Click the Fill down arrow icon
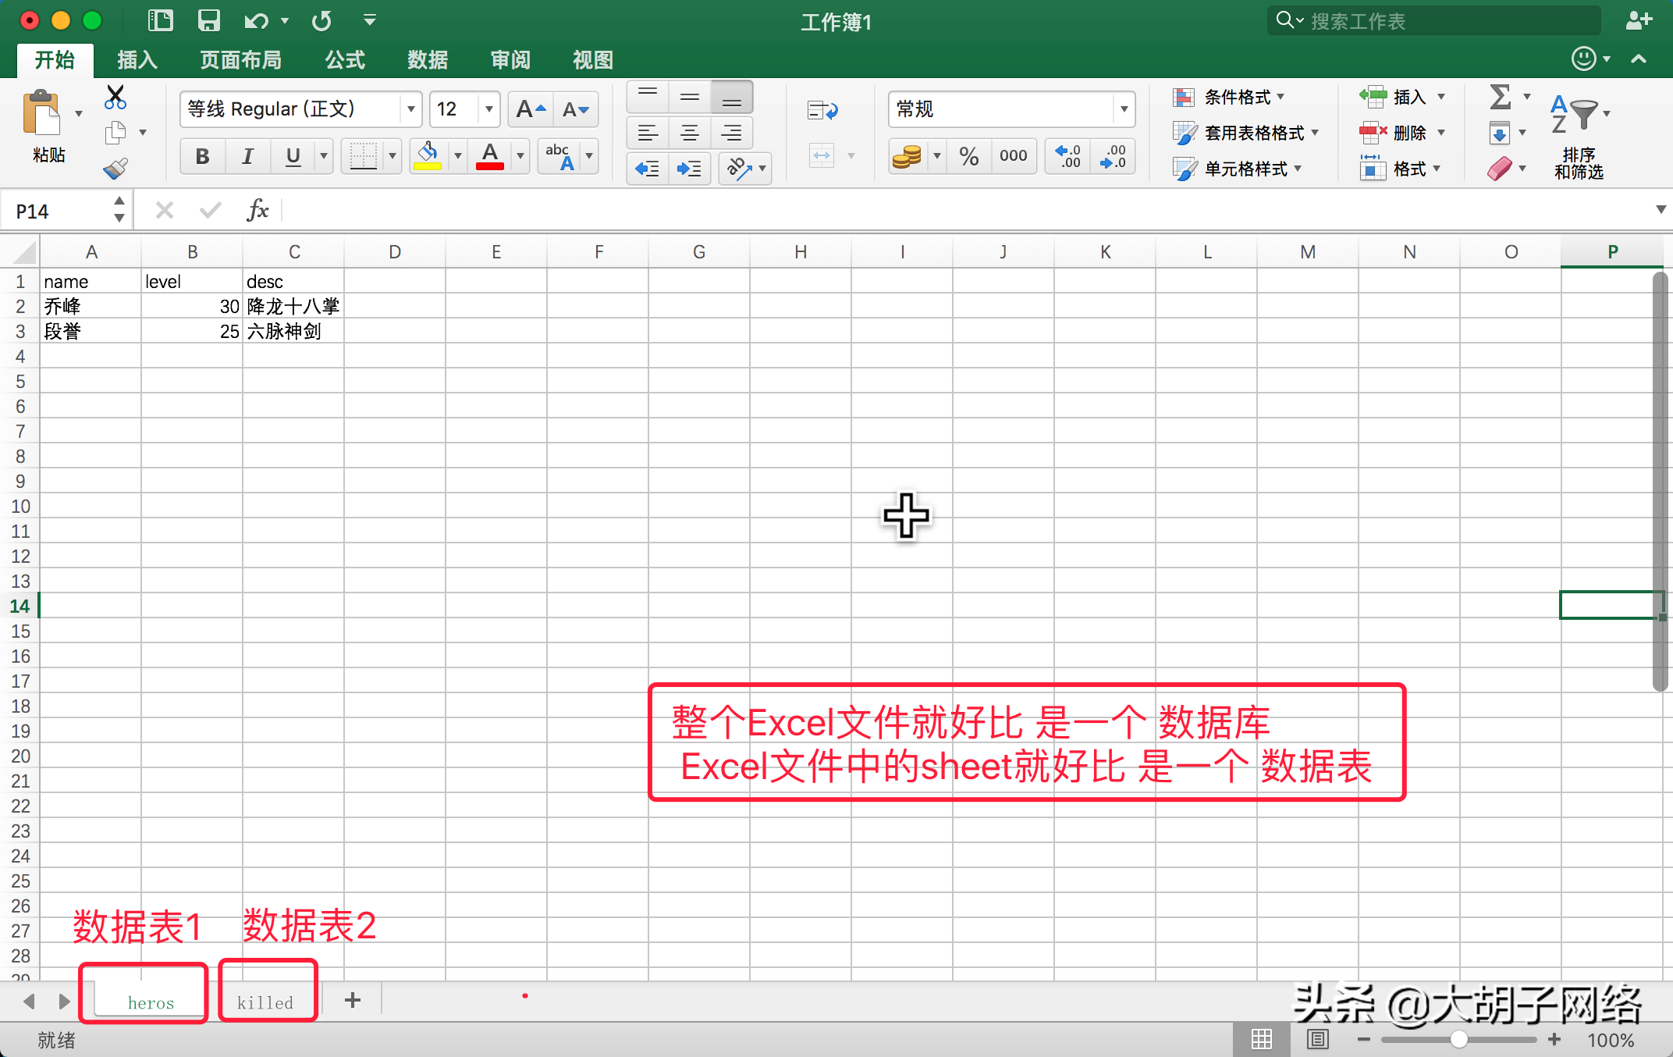Viewport: 1673px width, 1057px height. [x=1499, y=133]
